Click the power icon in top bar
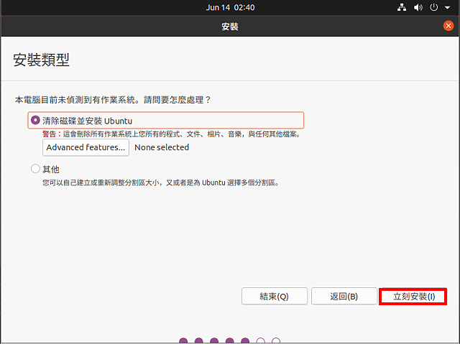Image resolution: width=460 pixels, height=344 pixels. coord(433,7)
